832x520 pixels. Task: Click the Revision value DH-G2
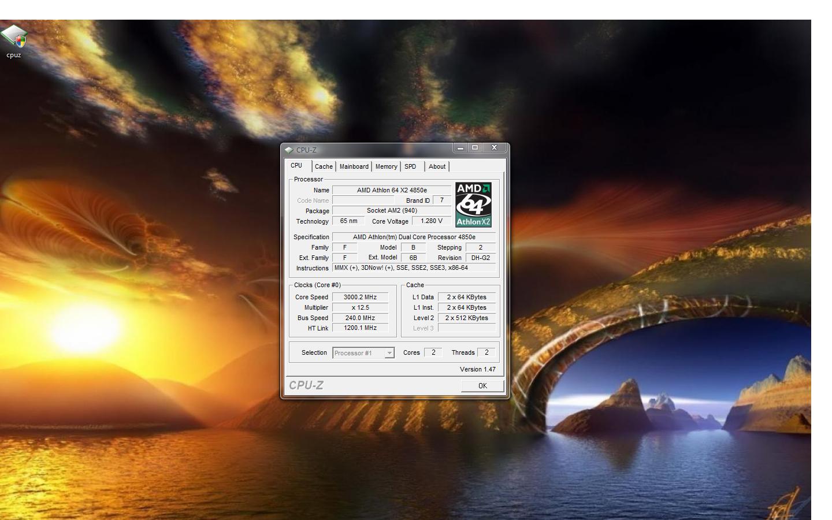click(x=480, y=258)
